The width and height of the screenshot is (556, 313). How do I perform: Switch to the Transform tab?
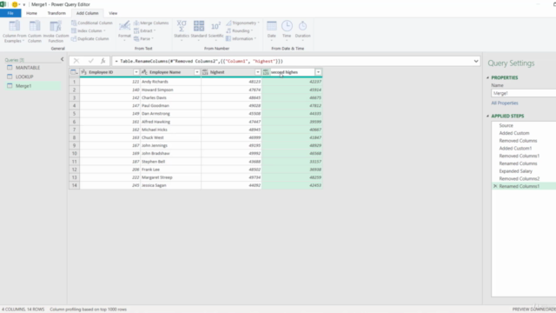point(56,13)
